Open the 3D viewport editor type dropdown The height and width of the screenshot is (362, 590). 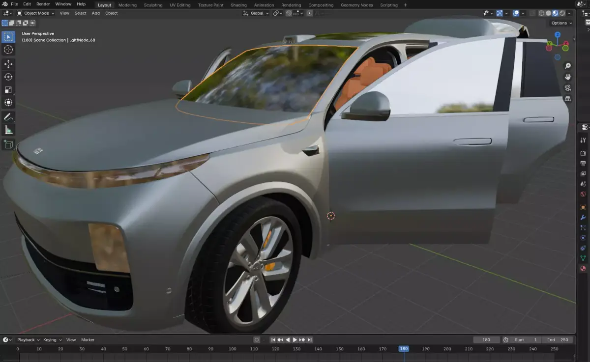click(x=7, y=13)
